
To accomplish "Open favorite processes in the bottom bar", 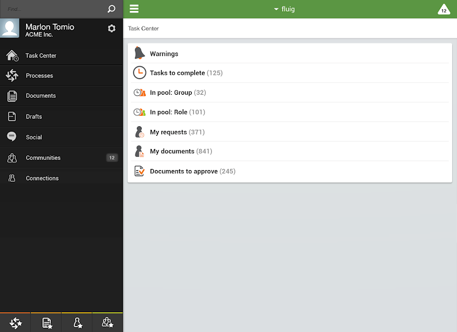I will [x=16, y=323].
